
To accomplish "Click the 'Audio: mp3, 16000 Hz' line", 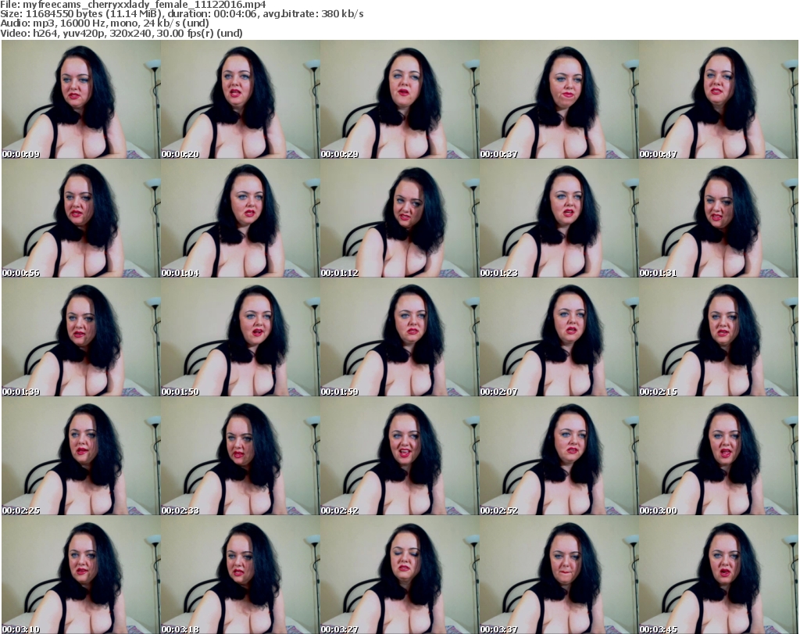I will pyautogui.click(x=105, y=23).
